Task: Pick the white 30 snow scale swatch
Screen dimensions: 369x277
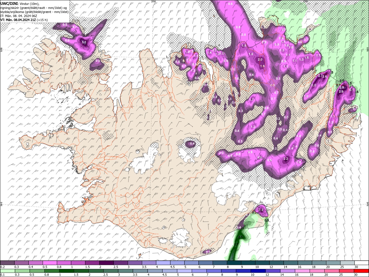Action: pyautogui.click(x=362, y=263)
